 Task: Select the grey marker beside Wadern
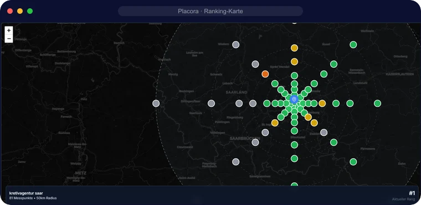click(236, 45)
